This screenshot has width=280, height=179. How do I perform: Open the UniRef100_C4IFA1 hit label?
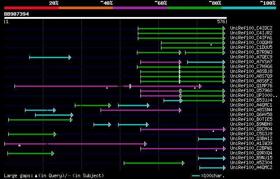[251, 38]
